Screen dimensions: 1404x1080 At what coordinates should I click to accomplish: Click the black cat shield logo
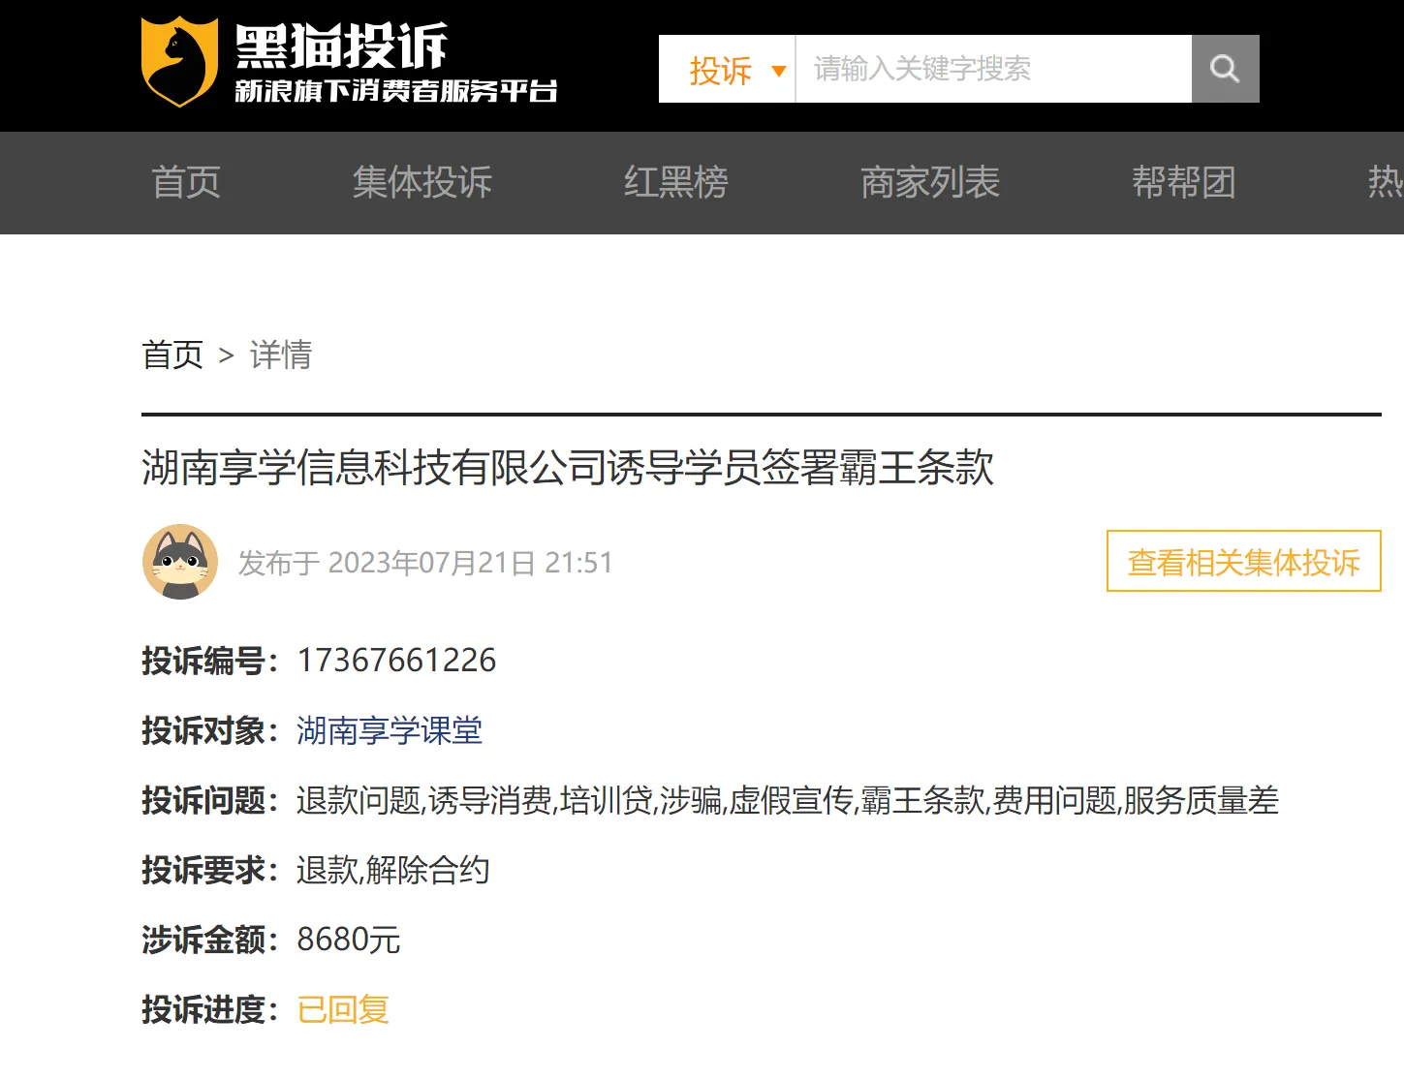pos(179,62)
